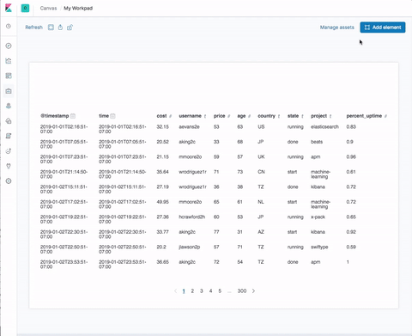The width and height of the screenshot is (412, 336).
Task: Click cost cell 49.95
Action: click(162, 202)
